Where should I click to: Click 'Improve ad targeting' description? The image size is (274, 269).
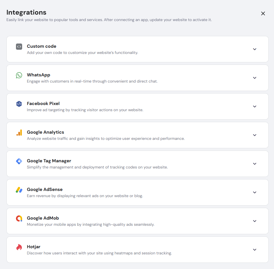85,110
